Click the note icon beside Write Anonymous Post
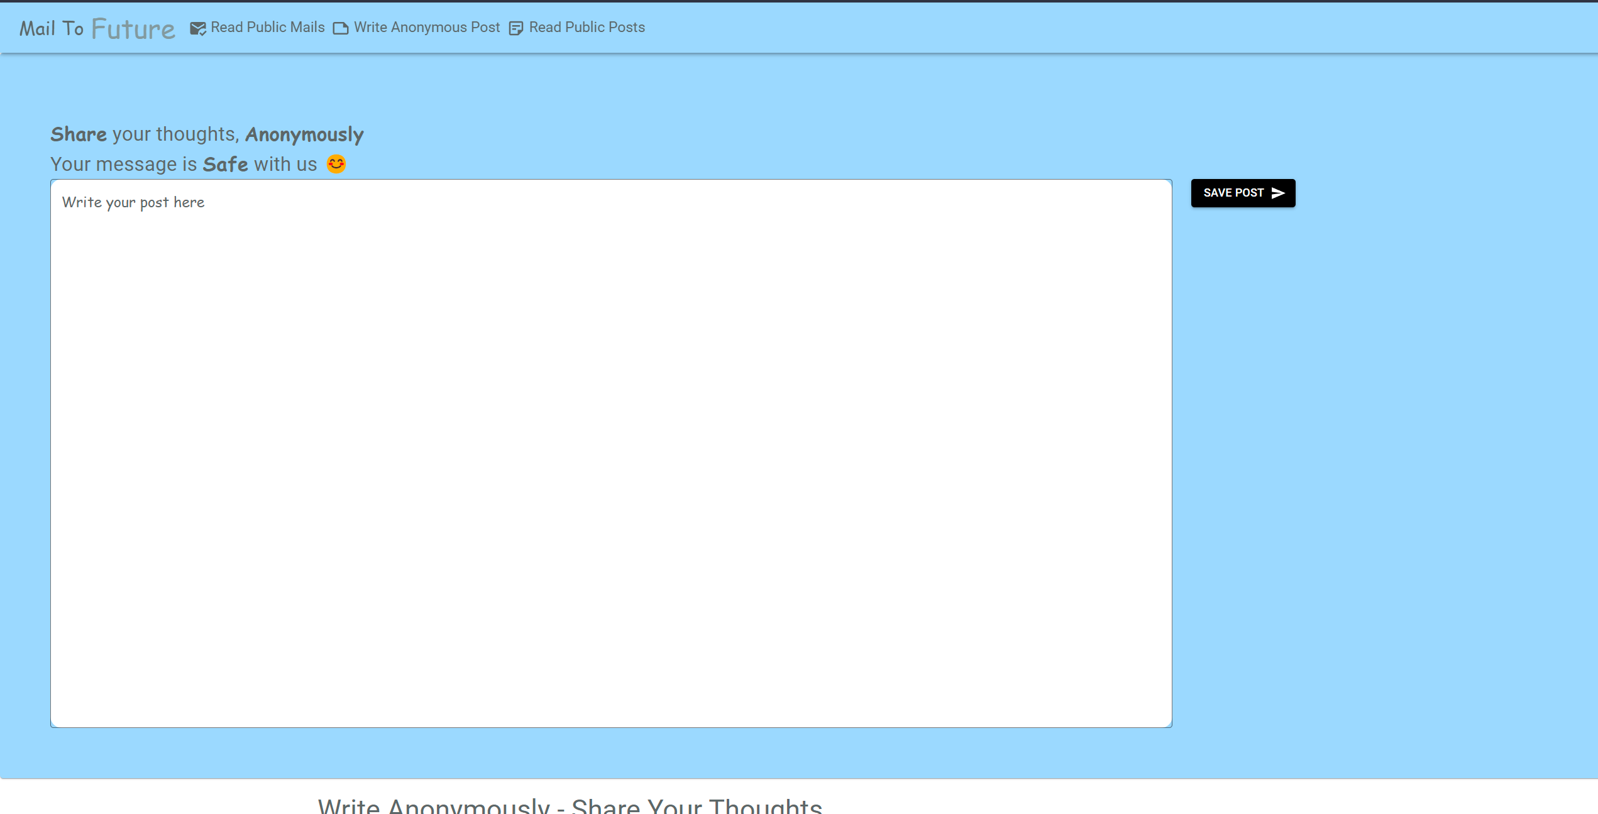This screenshot has width=1598, height=814. (340, 28)
